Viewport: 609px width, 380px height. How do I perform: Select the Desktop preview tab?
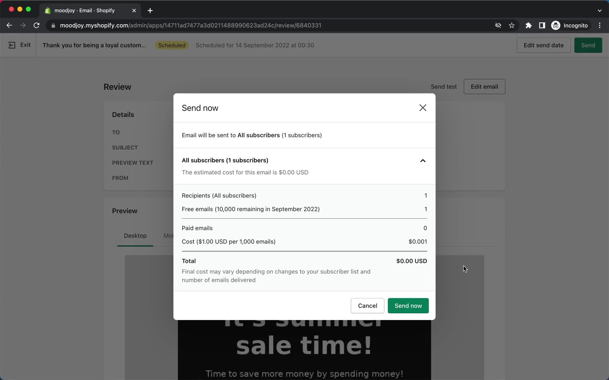tap(135, 236)
